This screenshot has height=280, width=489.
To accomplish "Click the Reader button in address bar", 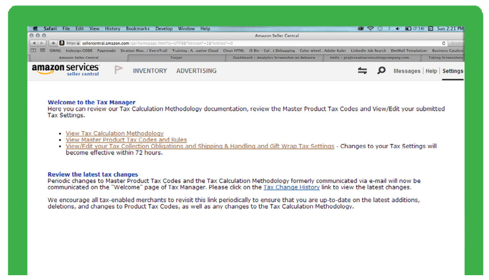I will 456,43.
